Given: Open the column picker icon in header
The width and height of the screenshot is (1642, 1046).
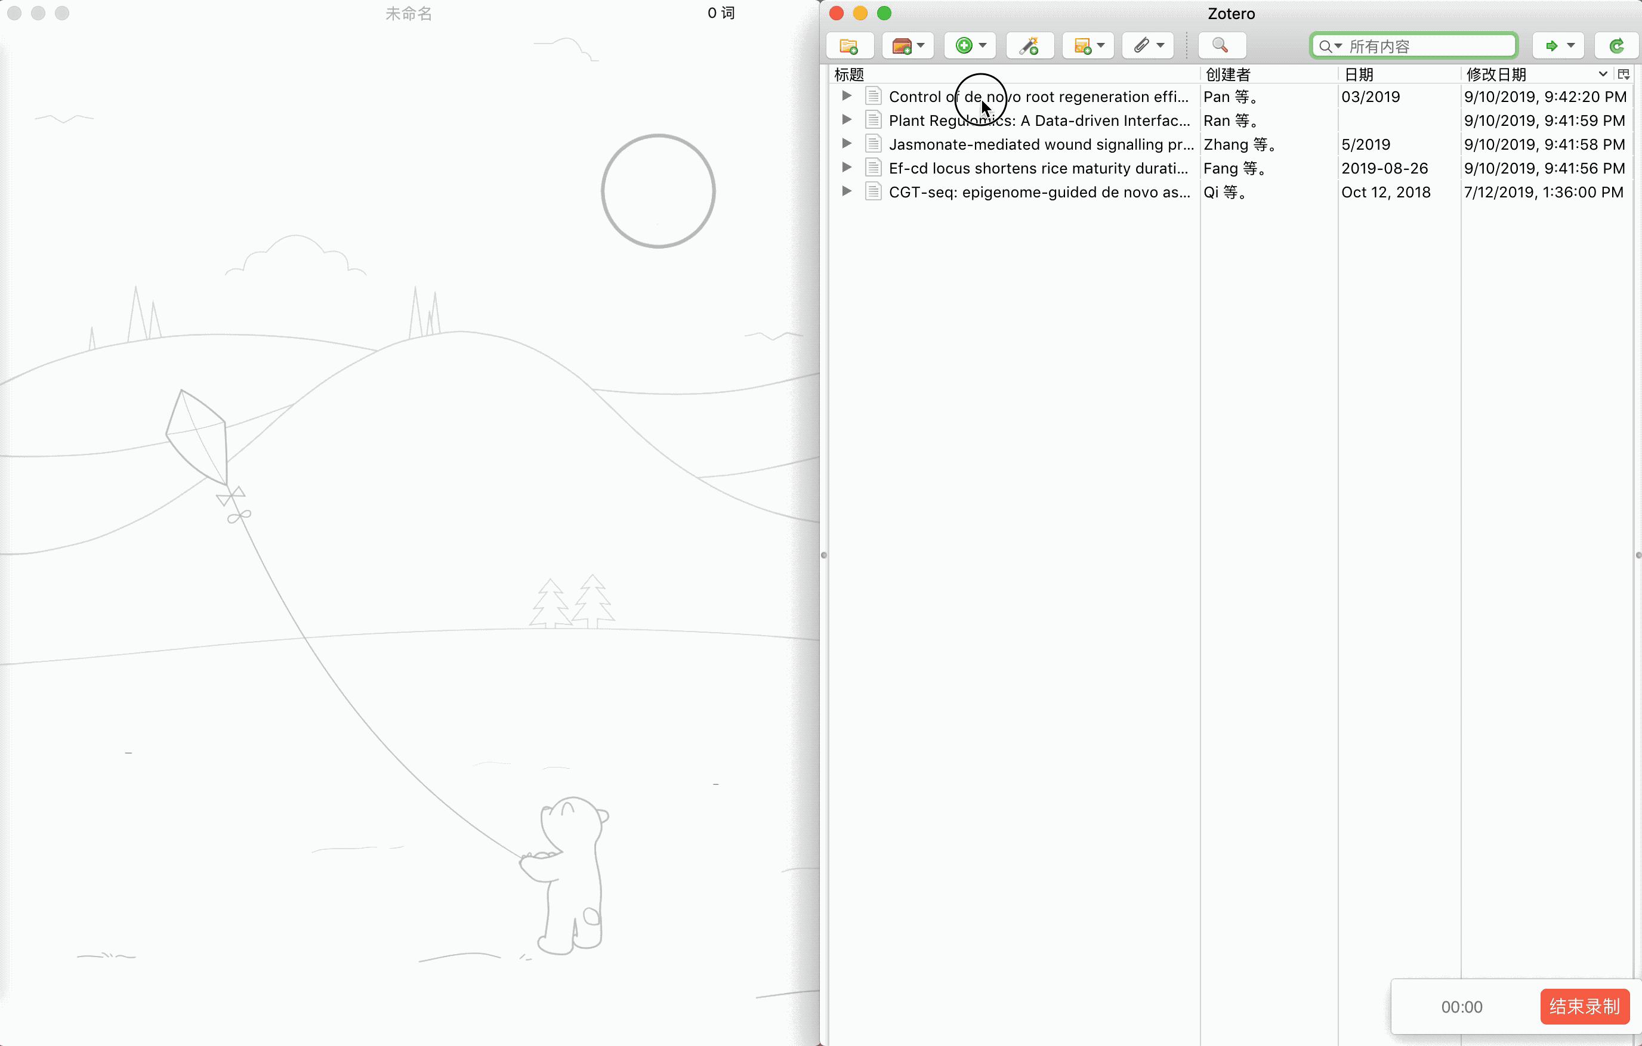Looking at the screenshot, I should 1624,75.
